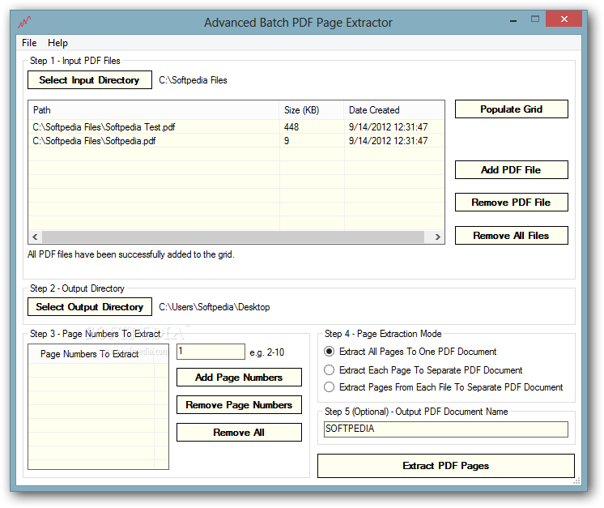Click the window resize grip in bottom corner
Image resolution: width=604 pixels, height=508 pixels.
[576, 480]
